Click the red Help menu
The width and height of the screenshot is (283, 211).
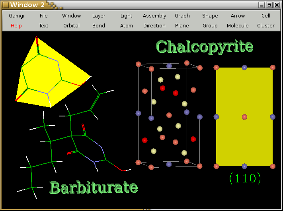point(16,26)
